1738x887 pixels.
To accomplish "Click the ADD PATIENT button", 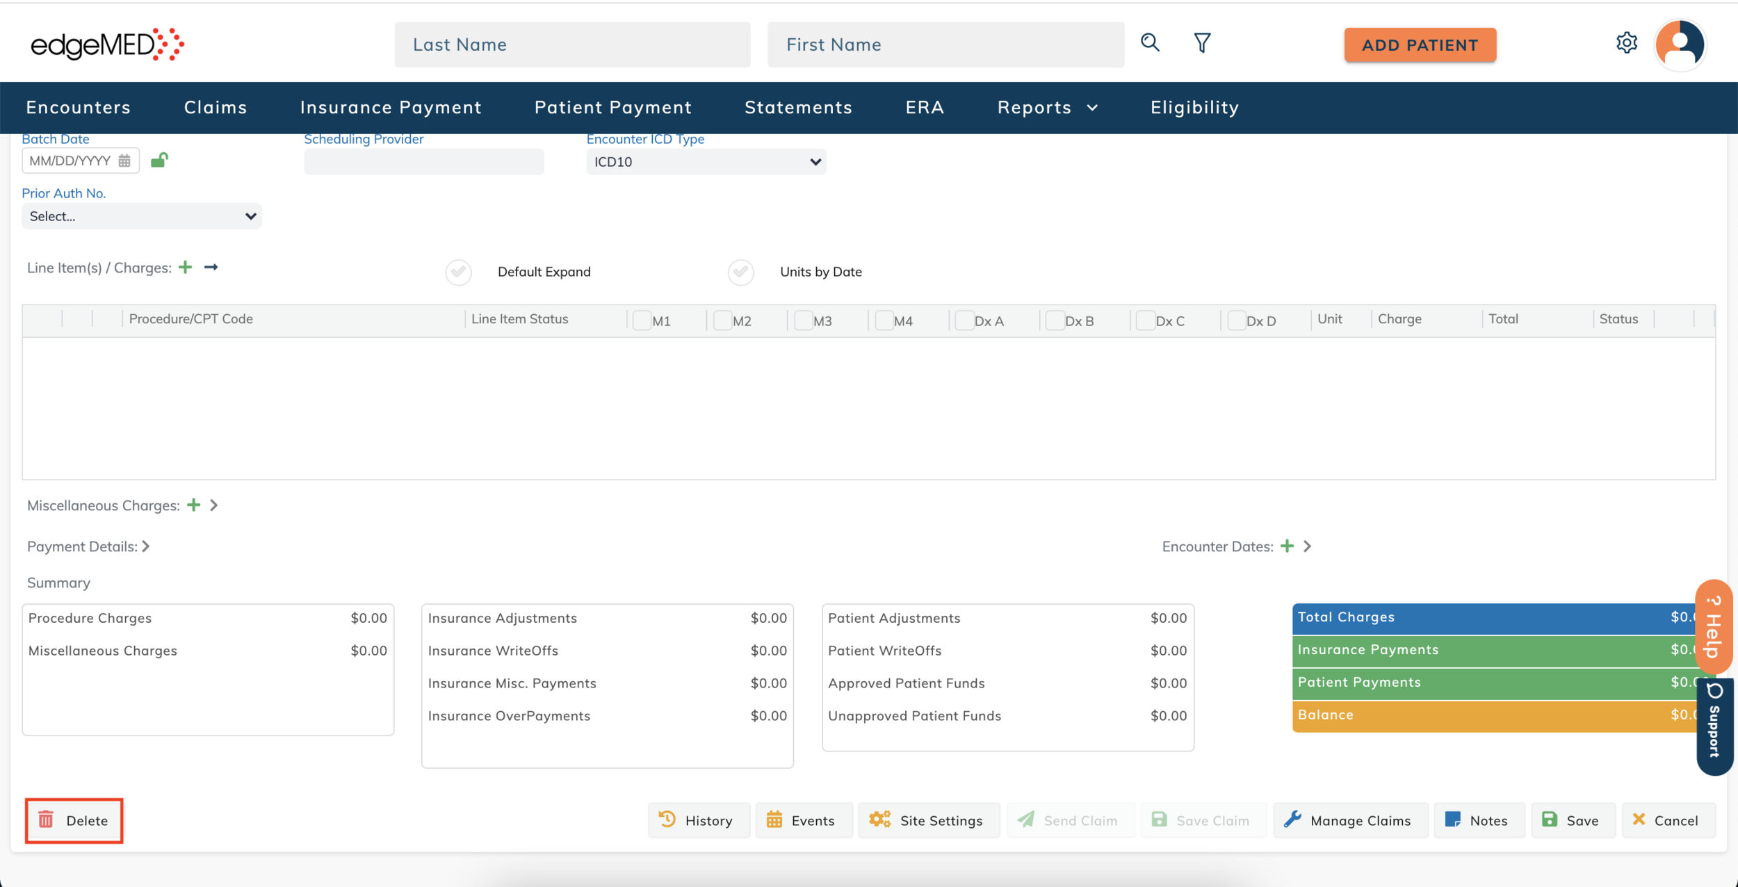I will coord(1420,45).
